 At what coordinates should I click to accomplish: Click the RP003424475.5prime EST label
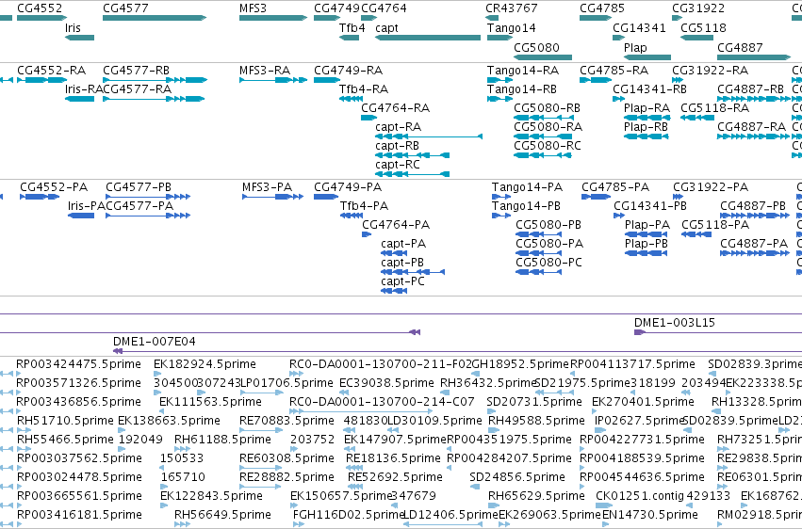point(78,364)
